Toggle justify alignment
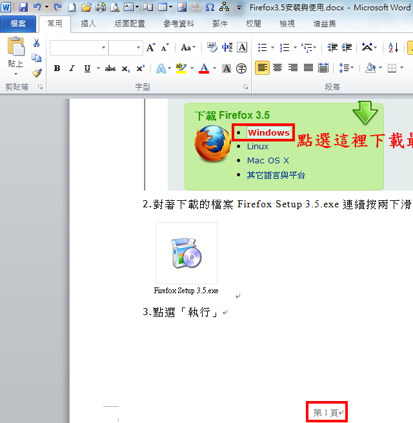 308,68
